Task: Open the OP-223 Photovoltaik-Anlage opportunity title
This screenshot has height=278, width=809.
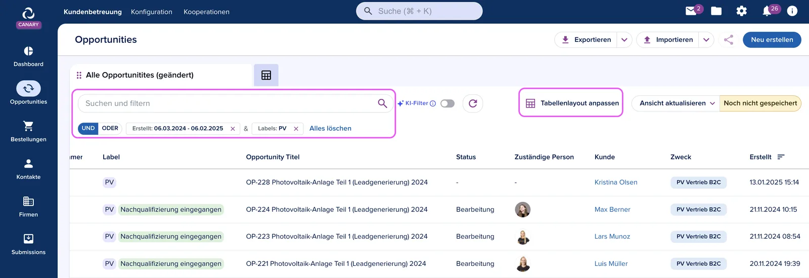Action: (337, 237)
